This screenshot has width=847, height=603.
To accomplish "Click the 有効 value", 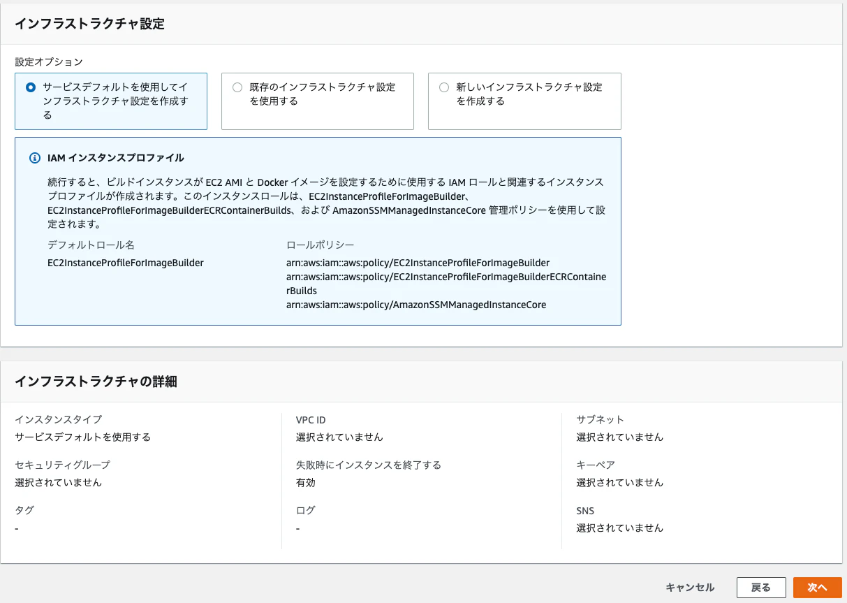I will coord(306,482).
